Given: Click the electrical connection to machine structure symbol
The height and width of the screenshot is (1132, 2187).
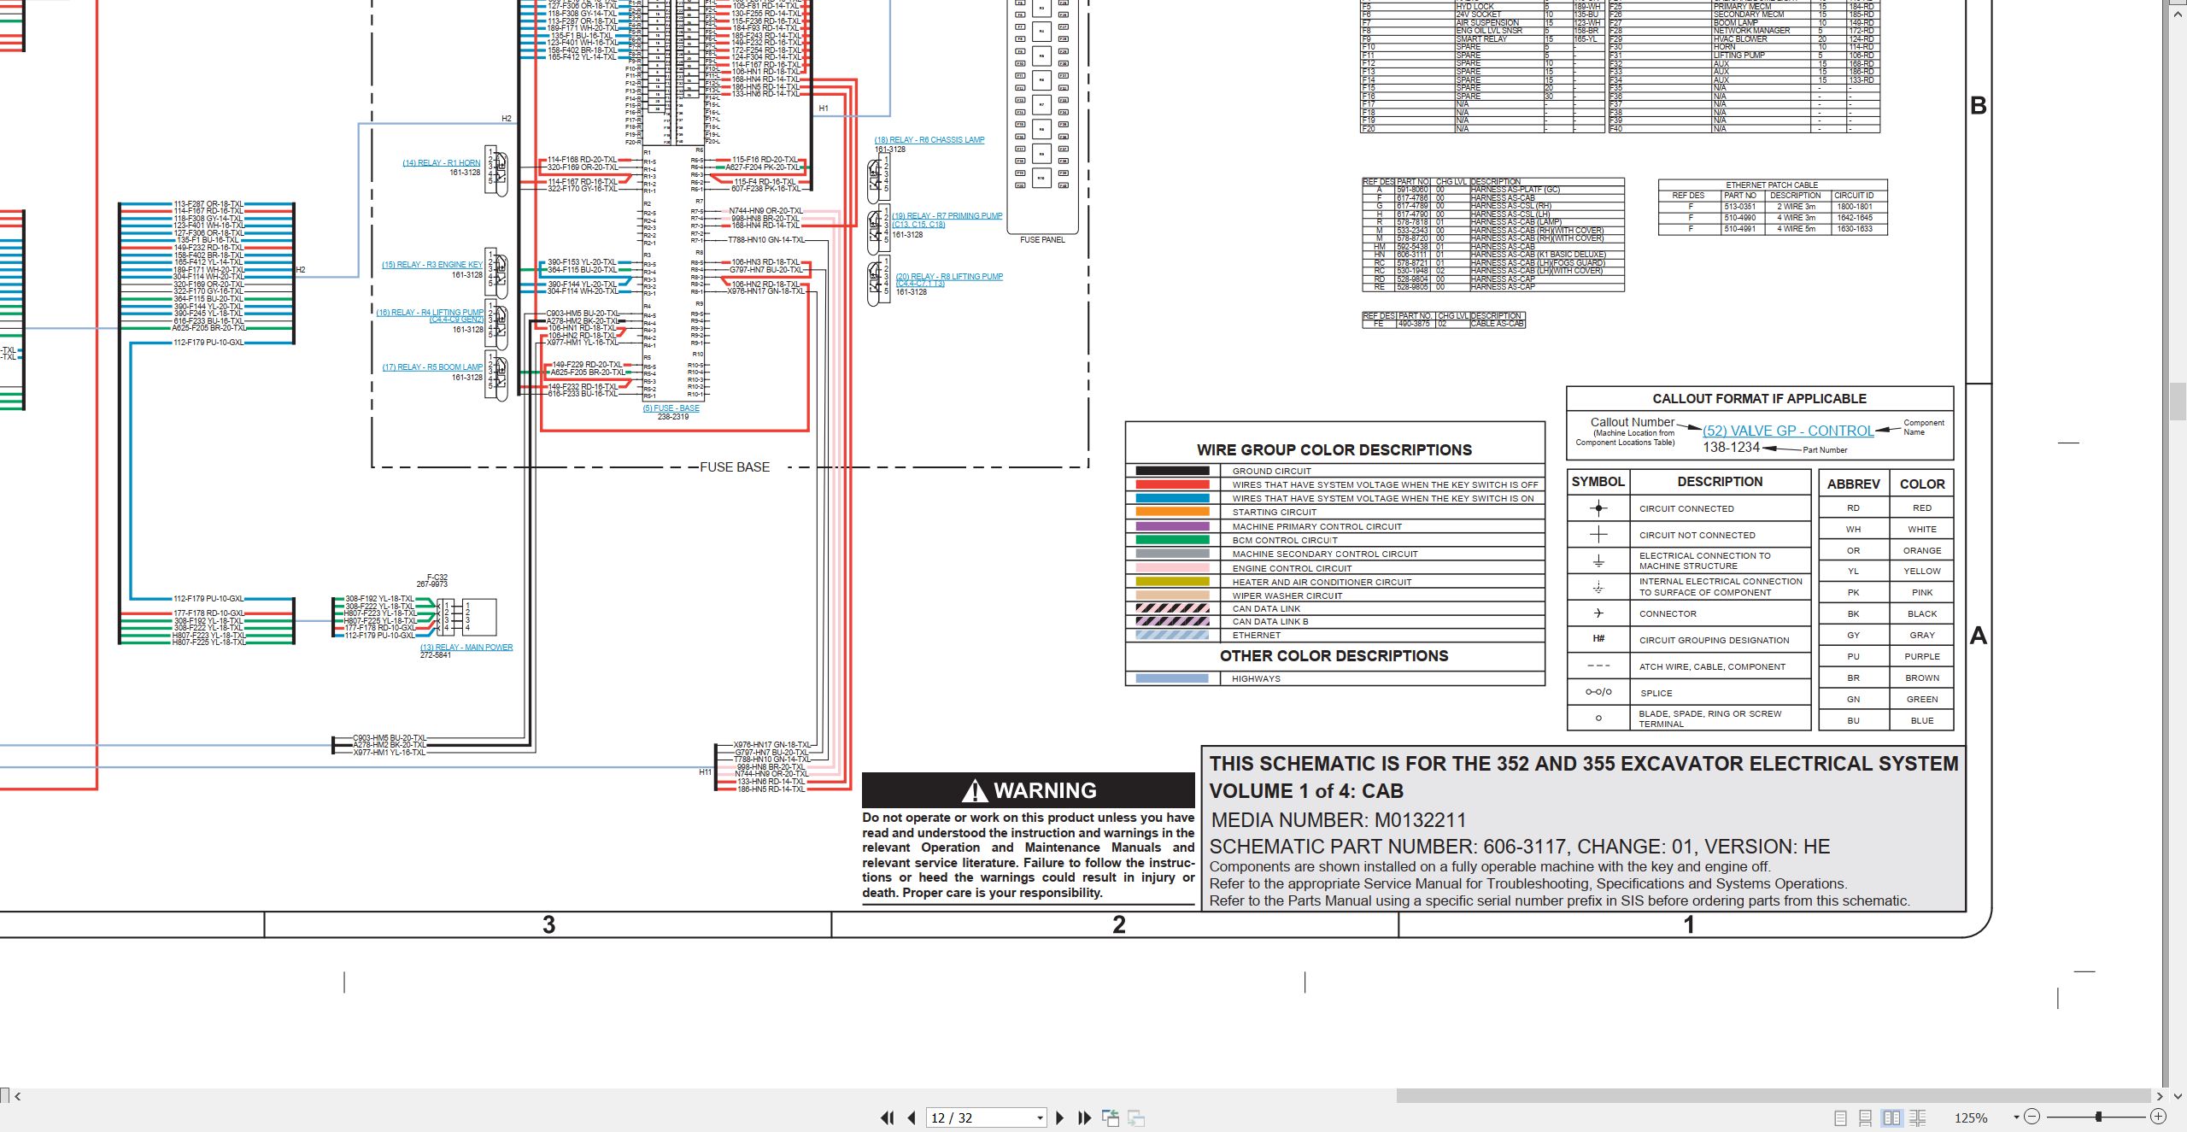Looking at the screenshot, I should click(1598, 561).
